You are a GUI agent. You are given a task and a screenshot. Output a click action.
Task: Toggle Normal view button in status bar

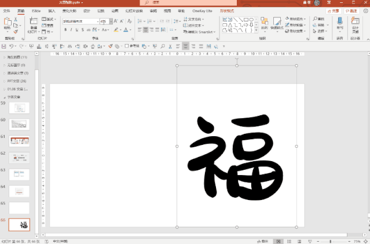point(279,242)
